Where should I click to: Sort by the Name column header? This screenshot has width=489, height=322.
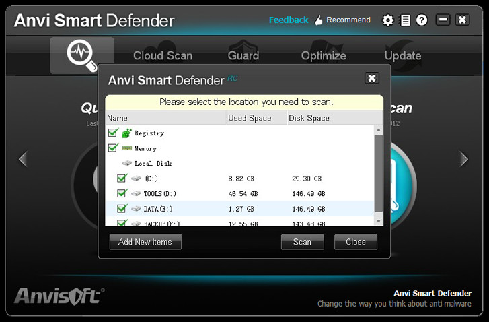coord(166,118)
